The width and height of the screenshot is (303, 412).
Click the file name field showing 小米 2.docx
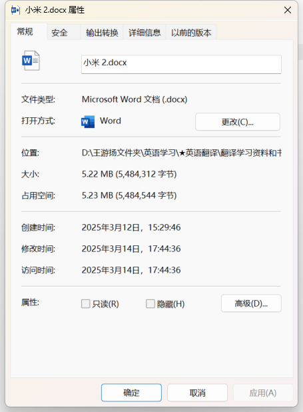click(181, 64)
